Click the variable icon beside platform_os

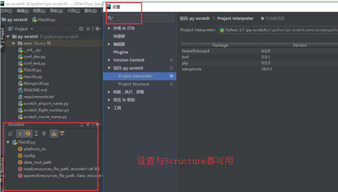tap(20, 149)
